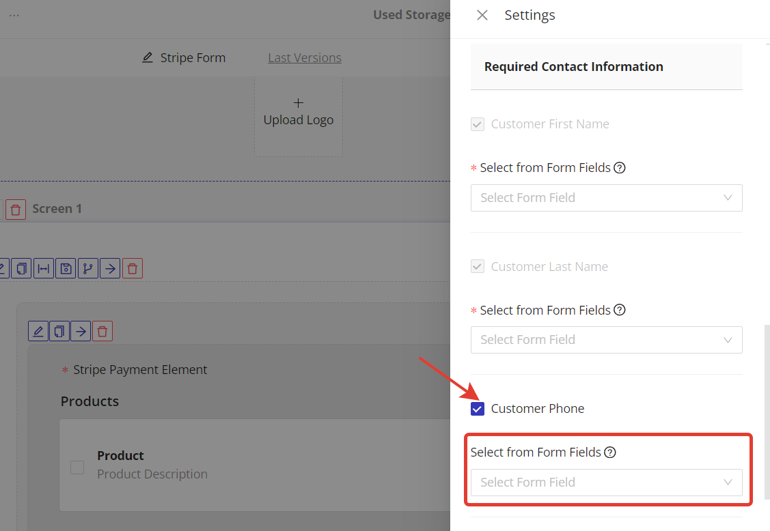Click help icon beside Customer Phone form fields
The image size is (770, 531).
click(610, 453)
